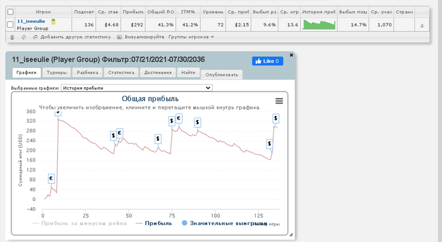Tick the checkbox for 11_iseeulie row

(x=10, y=25)
